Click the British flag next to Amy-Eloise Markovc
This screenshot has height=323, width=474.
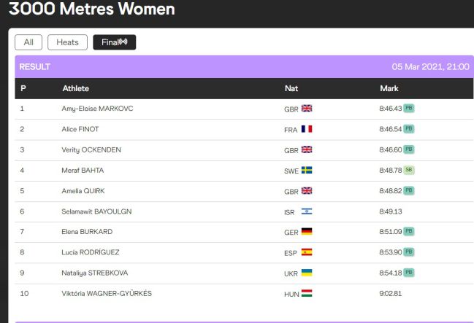pyautogui.click(x=307, y=109)
